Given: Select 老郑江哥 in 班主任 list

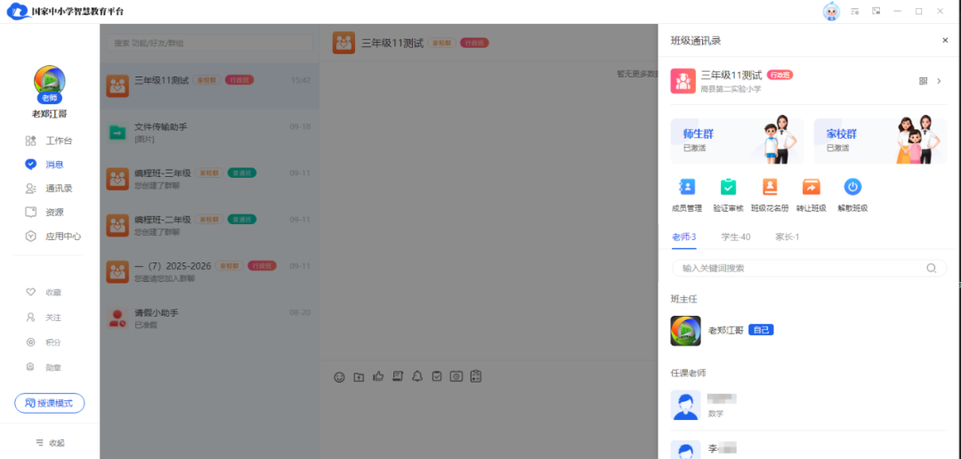Looking at the screenshot, I should (809, 330).
